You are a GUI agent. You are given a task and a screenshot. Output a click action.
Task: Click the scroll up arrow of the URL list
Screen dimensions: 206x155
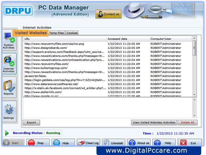point(194,38)
